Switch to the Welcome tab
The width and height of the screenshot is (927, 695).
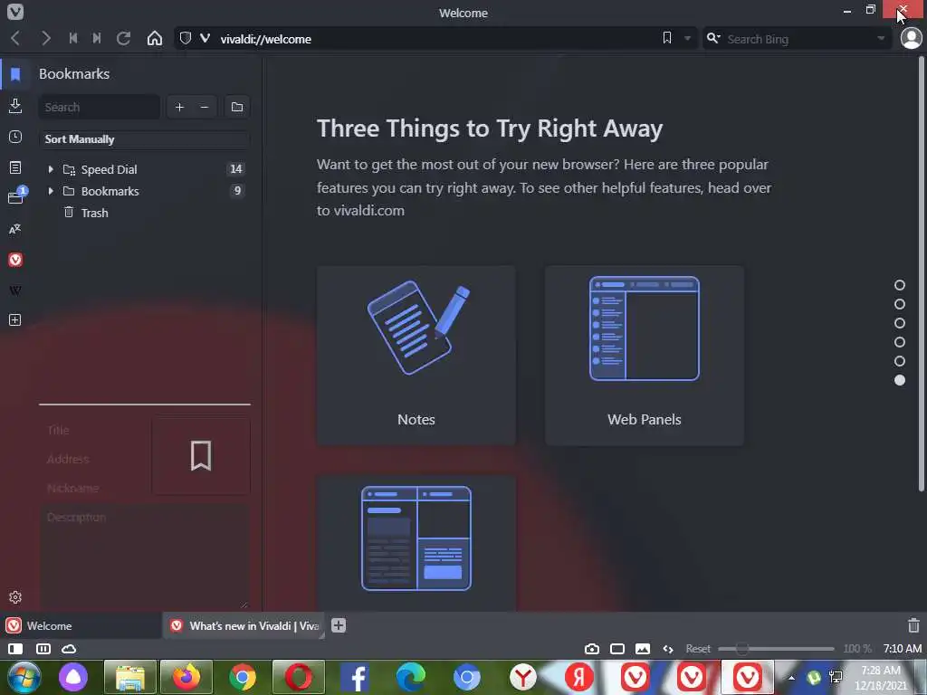81,626
